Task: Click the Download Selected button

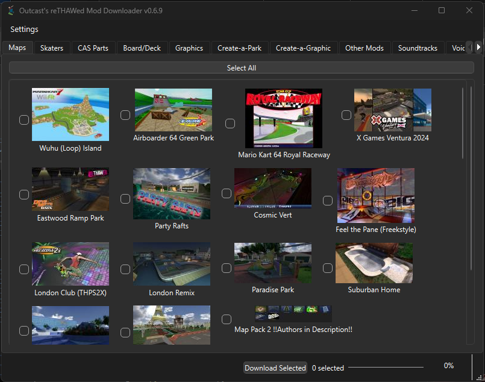Action: (275, 368)
